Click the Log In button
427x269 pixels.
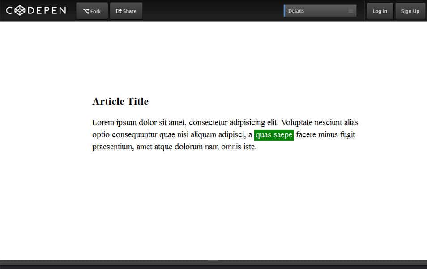(380, 11)
